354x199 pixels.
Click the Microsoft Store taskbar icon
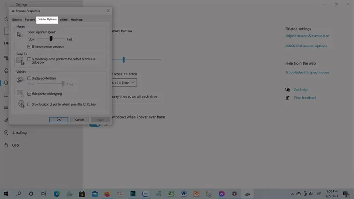coord(82,194)
